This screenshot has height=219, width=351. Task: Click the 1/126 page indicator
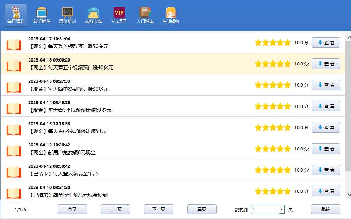click(21, 209)
